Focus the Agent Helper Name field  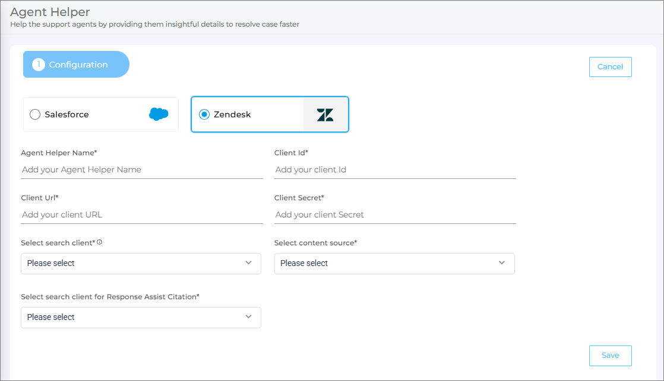point(141,169)
